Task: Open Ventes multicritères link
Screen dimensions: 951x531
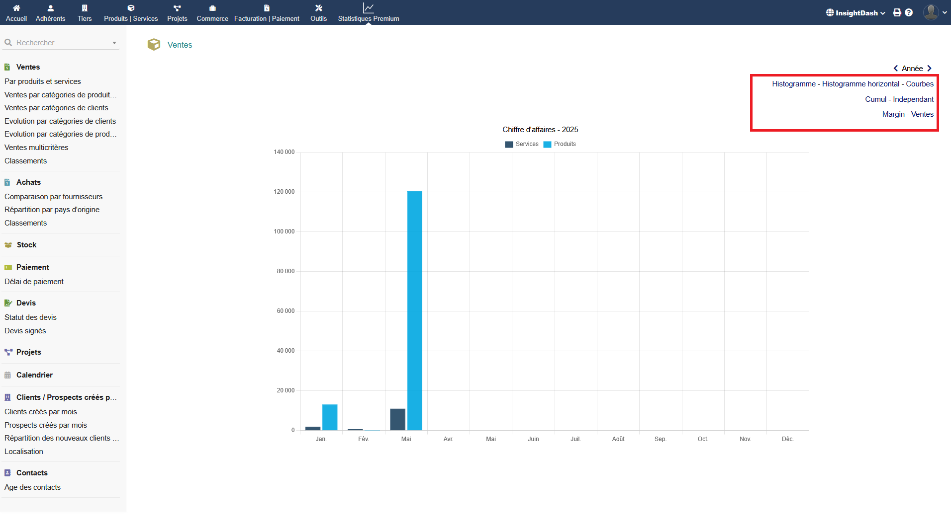Action: pos(36,148)
